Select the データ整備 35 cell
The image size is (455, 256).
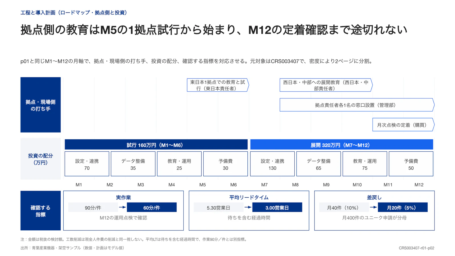pyautogui.click(x=133, y=164)
